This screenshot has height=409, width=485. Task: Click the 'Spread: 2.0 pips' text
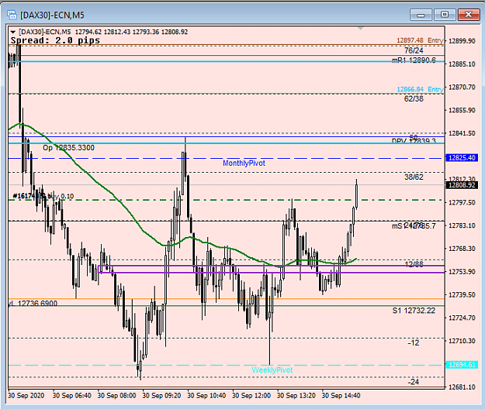click(x=55, y=40)
